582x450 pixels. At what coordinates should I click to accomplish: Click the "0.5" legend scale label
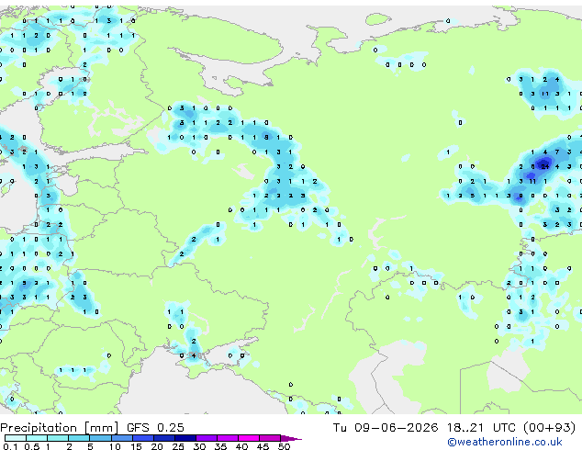32,446
